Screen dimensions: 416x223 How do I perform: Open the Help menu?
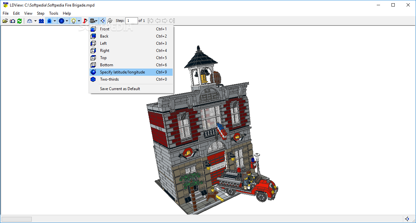pos(67,13)
